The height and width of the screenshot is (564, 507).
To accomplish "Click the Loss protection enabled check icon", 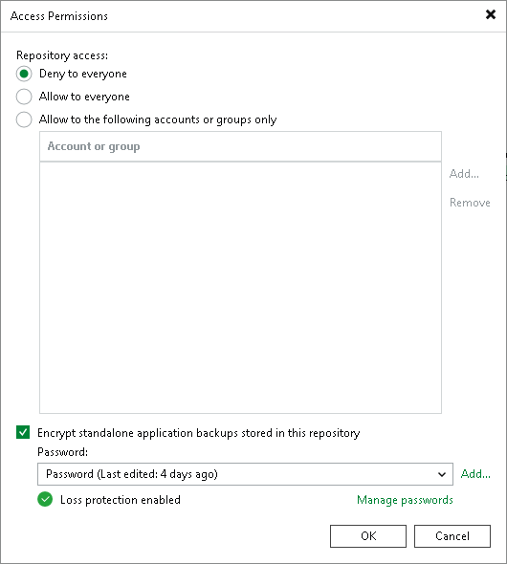I will [45, 499].
